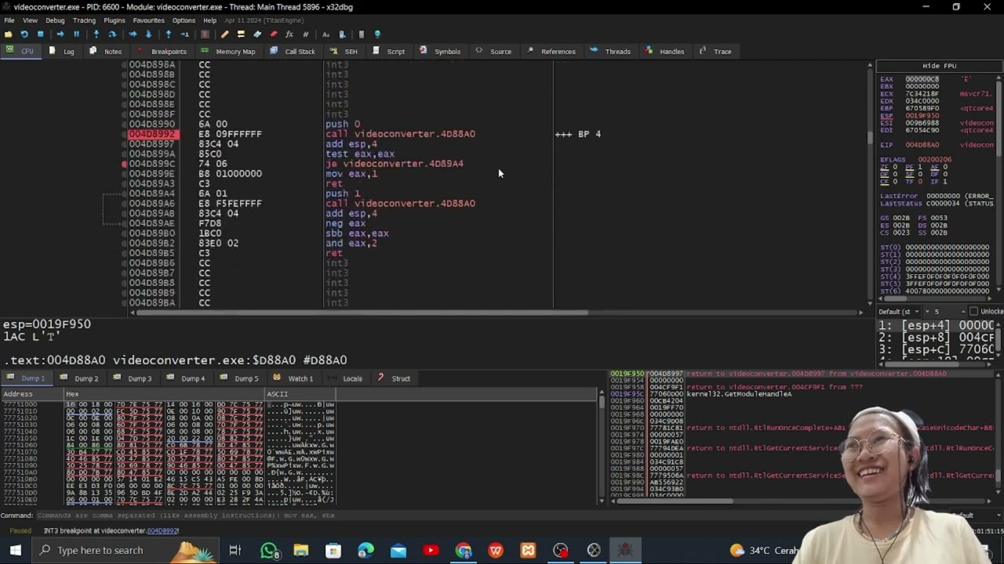Open the Plugins menu
1004x564 pixels.
tap(115, 20)
